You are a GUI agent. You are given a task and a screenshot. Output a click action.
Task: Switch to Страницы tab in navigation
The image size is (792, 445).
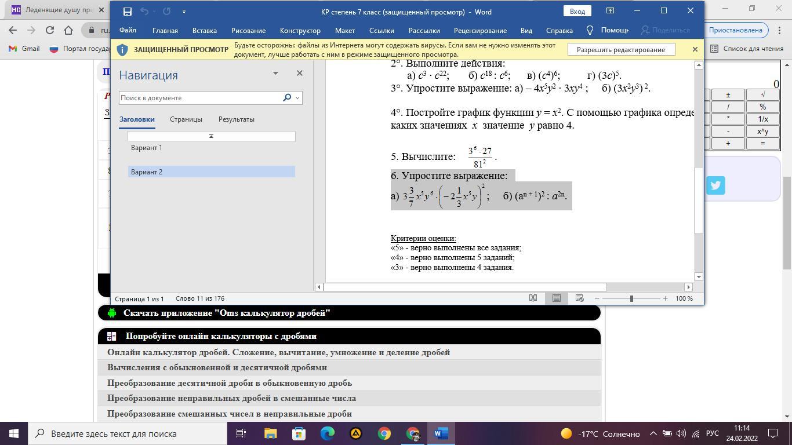[186, 119]
